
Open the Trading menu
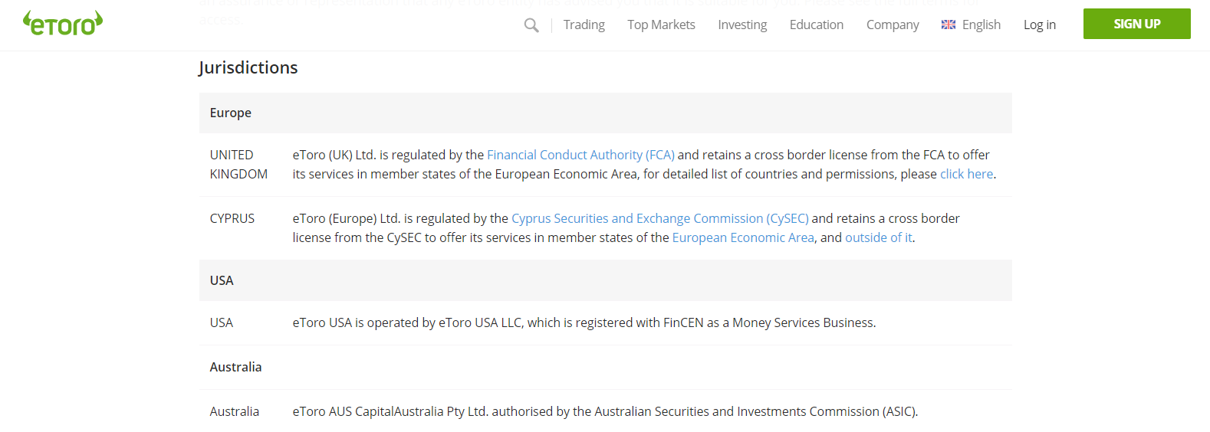[x=584, y=25]
